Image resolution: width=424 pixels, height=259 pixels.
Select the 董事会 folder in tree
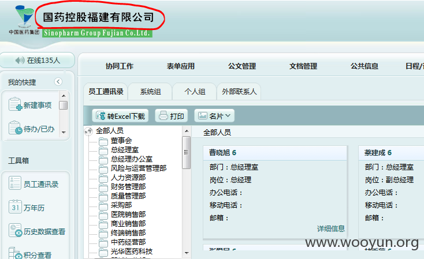click(x=121, y=140)
